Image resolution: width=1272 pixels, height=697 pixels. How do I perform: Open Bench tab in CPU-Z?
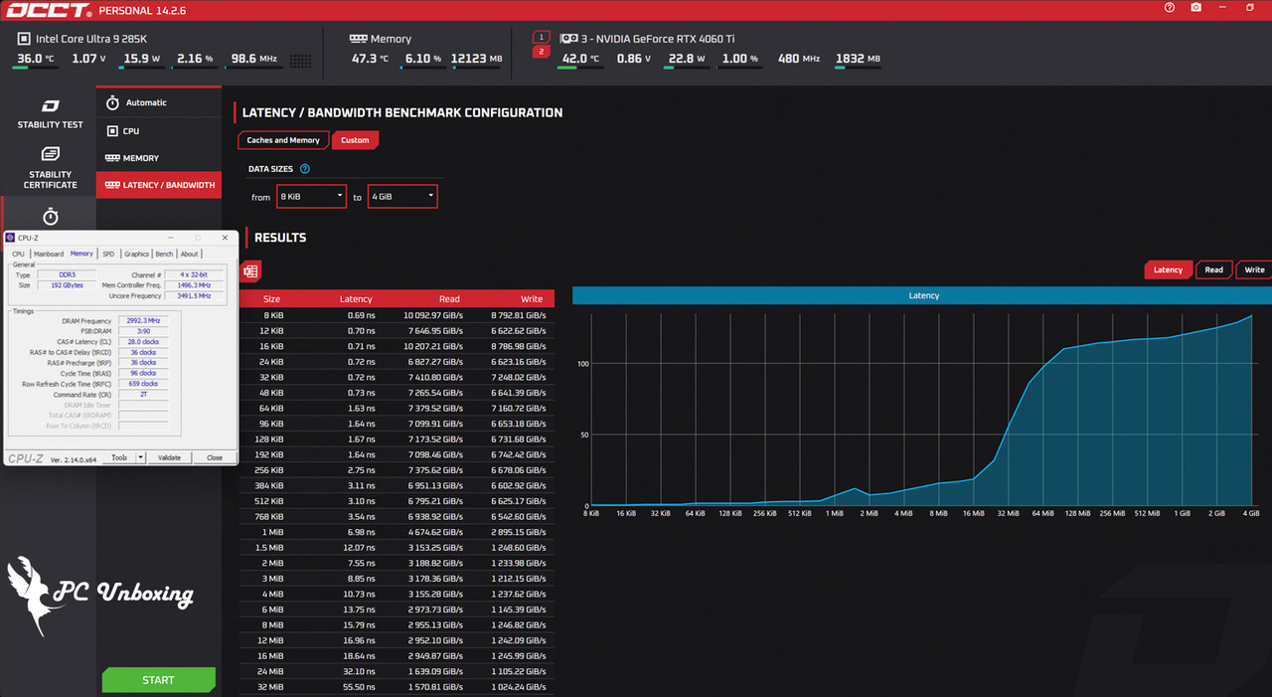click(164, 254)
